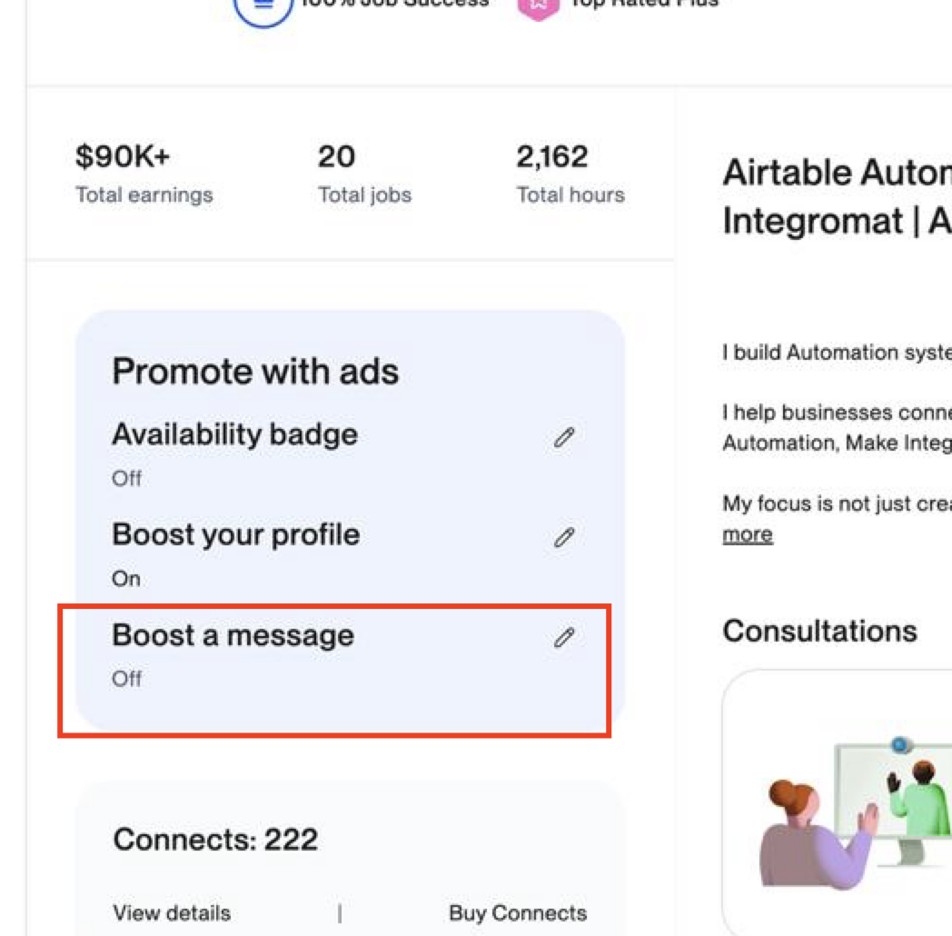Select the Boost a message heading
952x936 pixels.
pyautogui.click(x=233, y=635)
